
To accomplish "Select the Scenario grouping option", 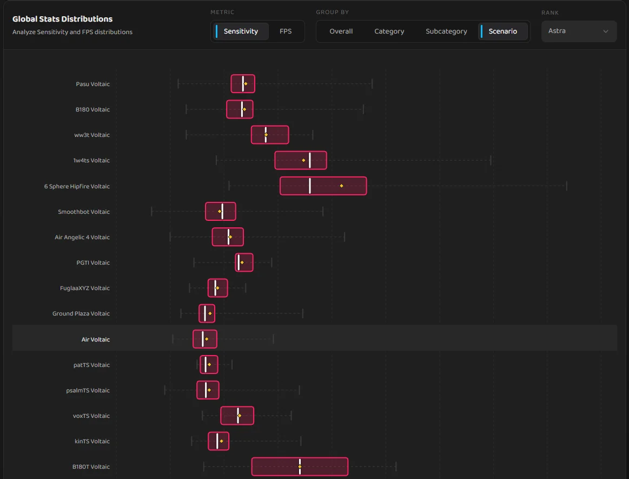I will (x=502, y=31).
